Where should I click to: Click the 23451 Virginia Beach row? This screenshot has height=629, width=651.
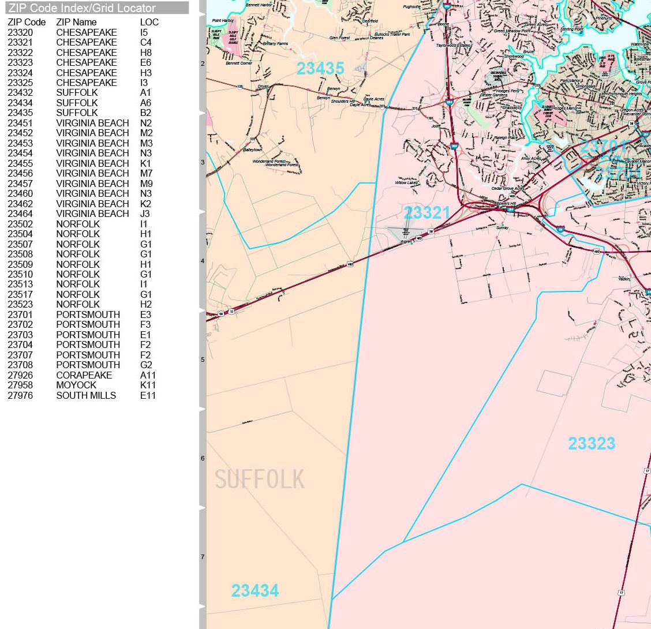pos(83,123)
